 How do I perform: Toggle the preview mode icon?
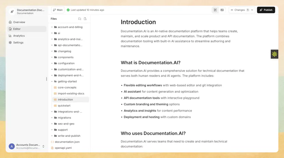(222, 10)
